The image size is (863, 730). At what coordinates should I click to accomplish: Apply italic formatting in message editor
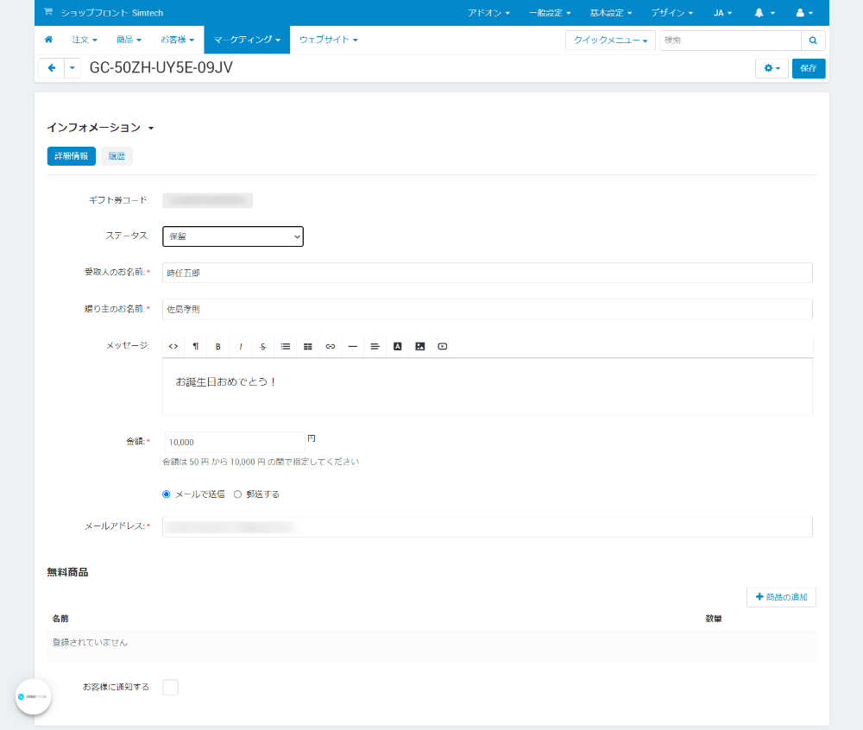241,347
